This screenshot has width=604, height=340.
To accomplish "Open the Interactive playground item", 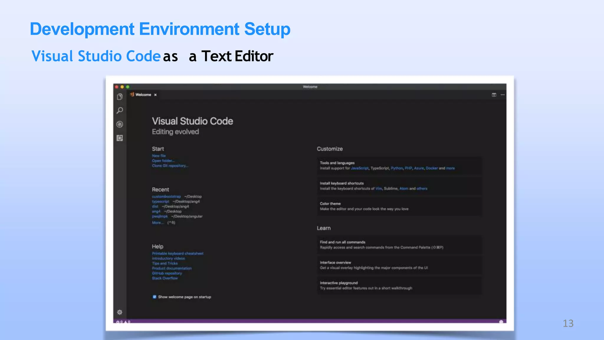I will point(399,285).
